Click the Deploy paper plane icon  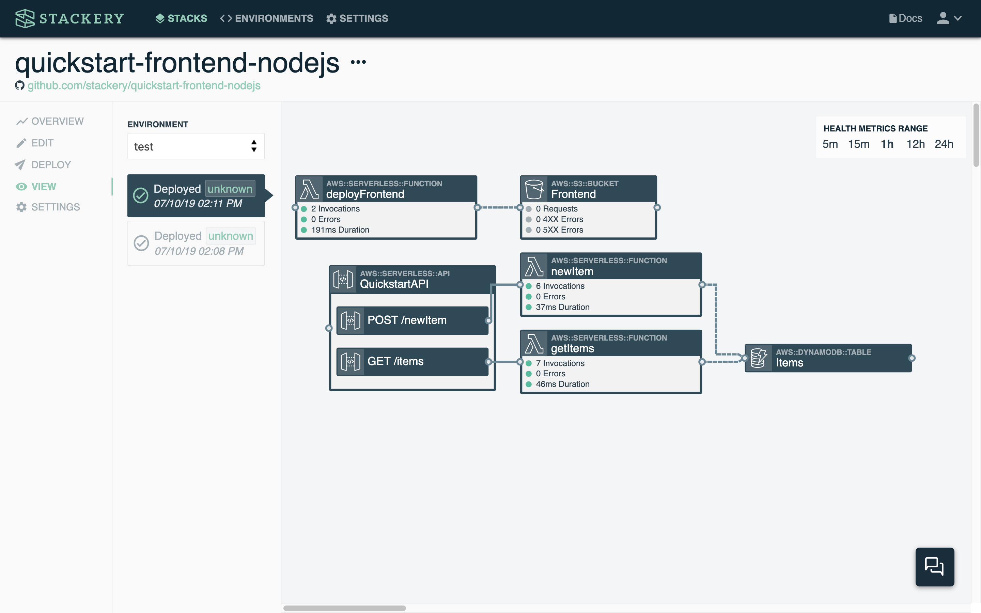coord(20,164)
